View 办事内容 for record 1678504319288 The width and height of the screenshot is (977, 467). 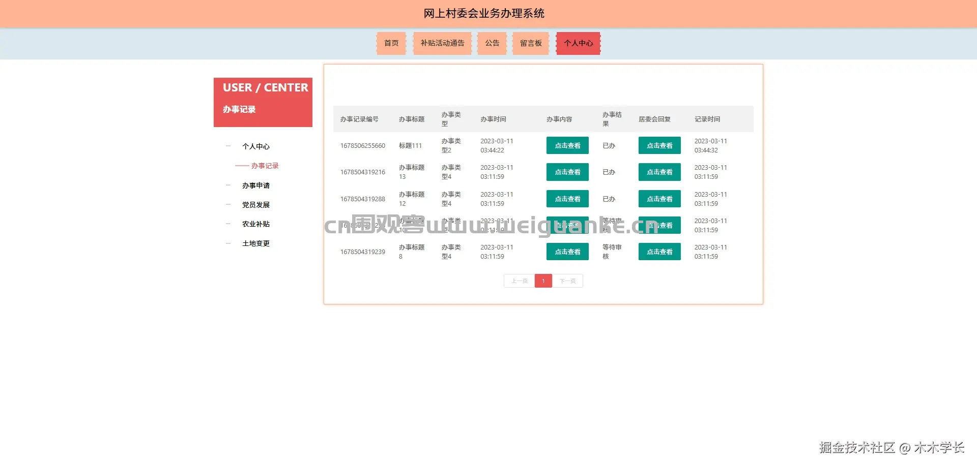tap(567, 199)
